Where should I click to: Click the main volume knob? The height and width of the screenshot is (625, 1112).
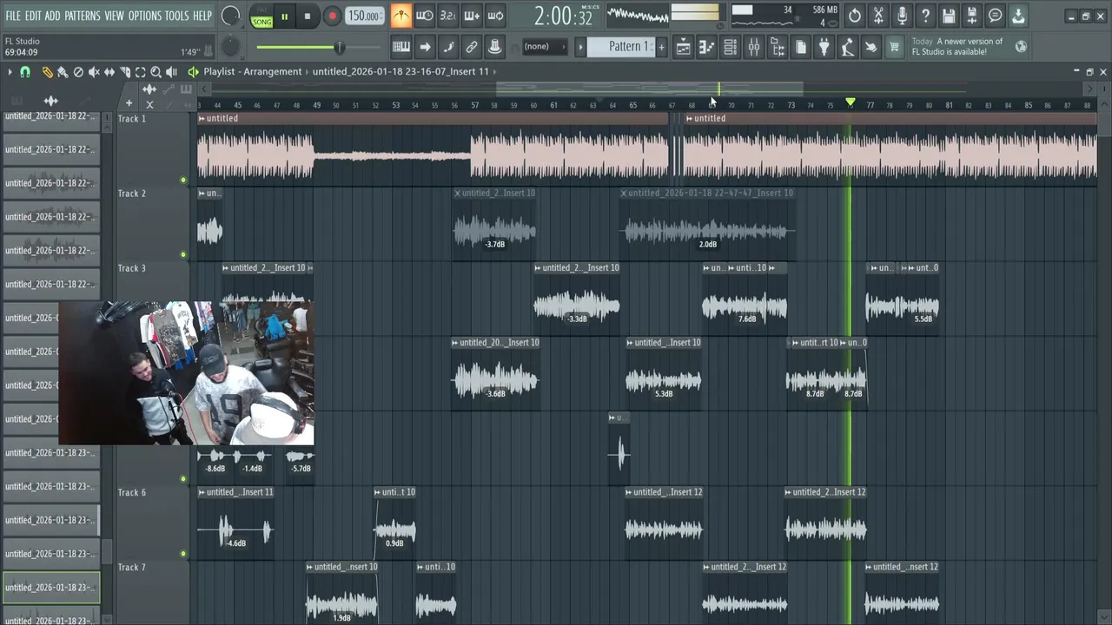(231, 16)
